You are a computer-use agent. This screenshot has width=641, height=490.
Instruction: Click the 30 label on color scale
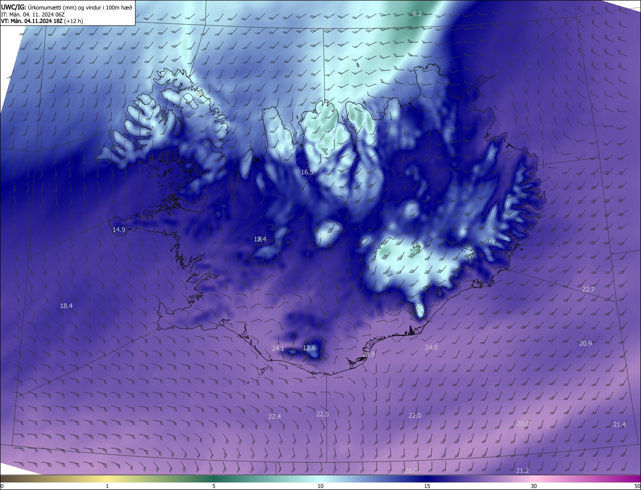point(534,486)
